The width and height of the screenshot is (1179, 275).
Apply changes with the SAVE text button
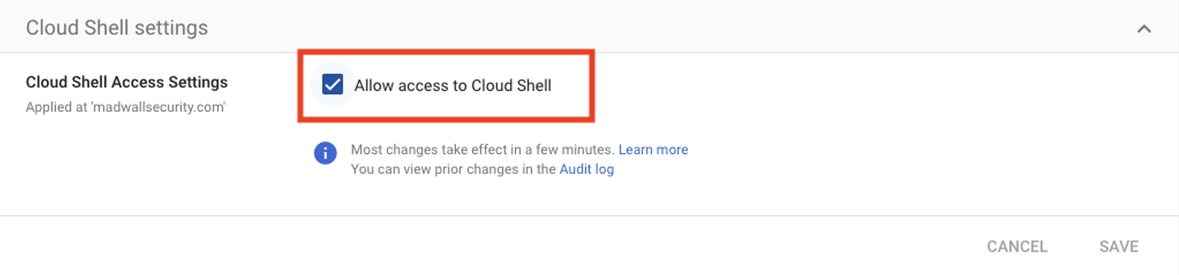pyautogui.click(x=1118, y=246)
